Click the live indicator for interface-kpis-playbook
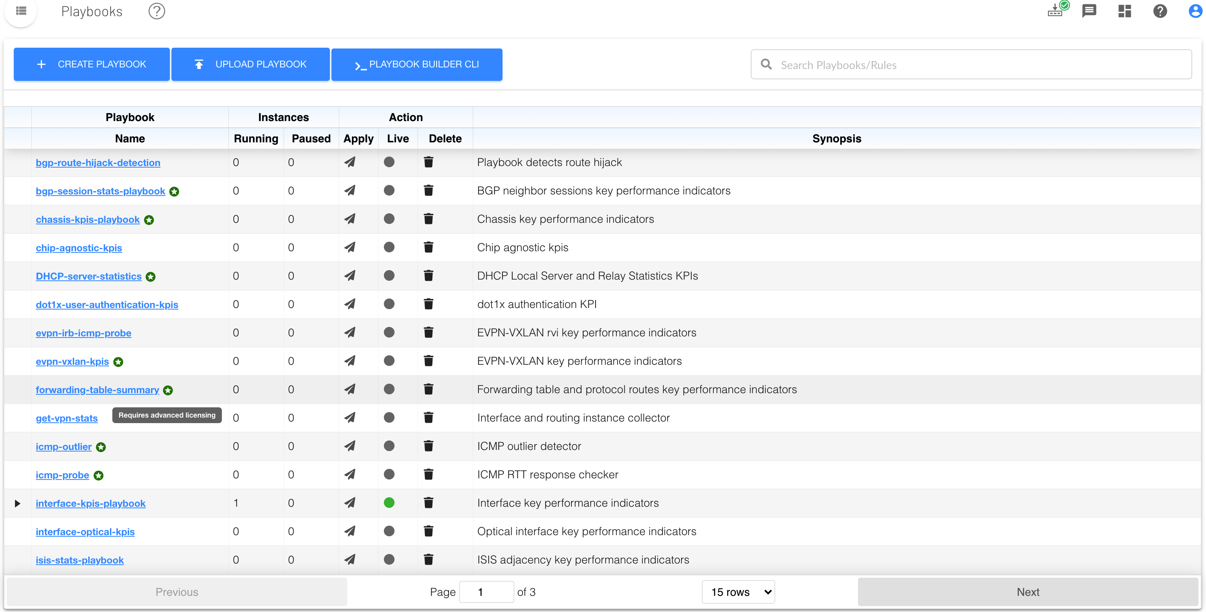Image resolution: width=1206 pixels, height=612 pixels. [389, 502]
